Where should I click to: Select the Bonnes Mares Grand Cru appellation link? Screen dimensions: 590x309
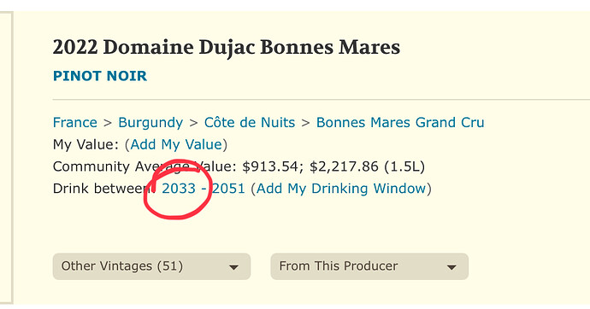coord(400,122)
